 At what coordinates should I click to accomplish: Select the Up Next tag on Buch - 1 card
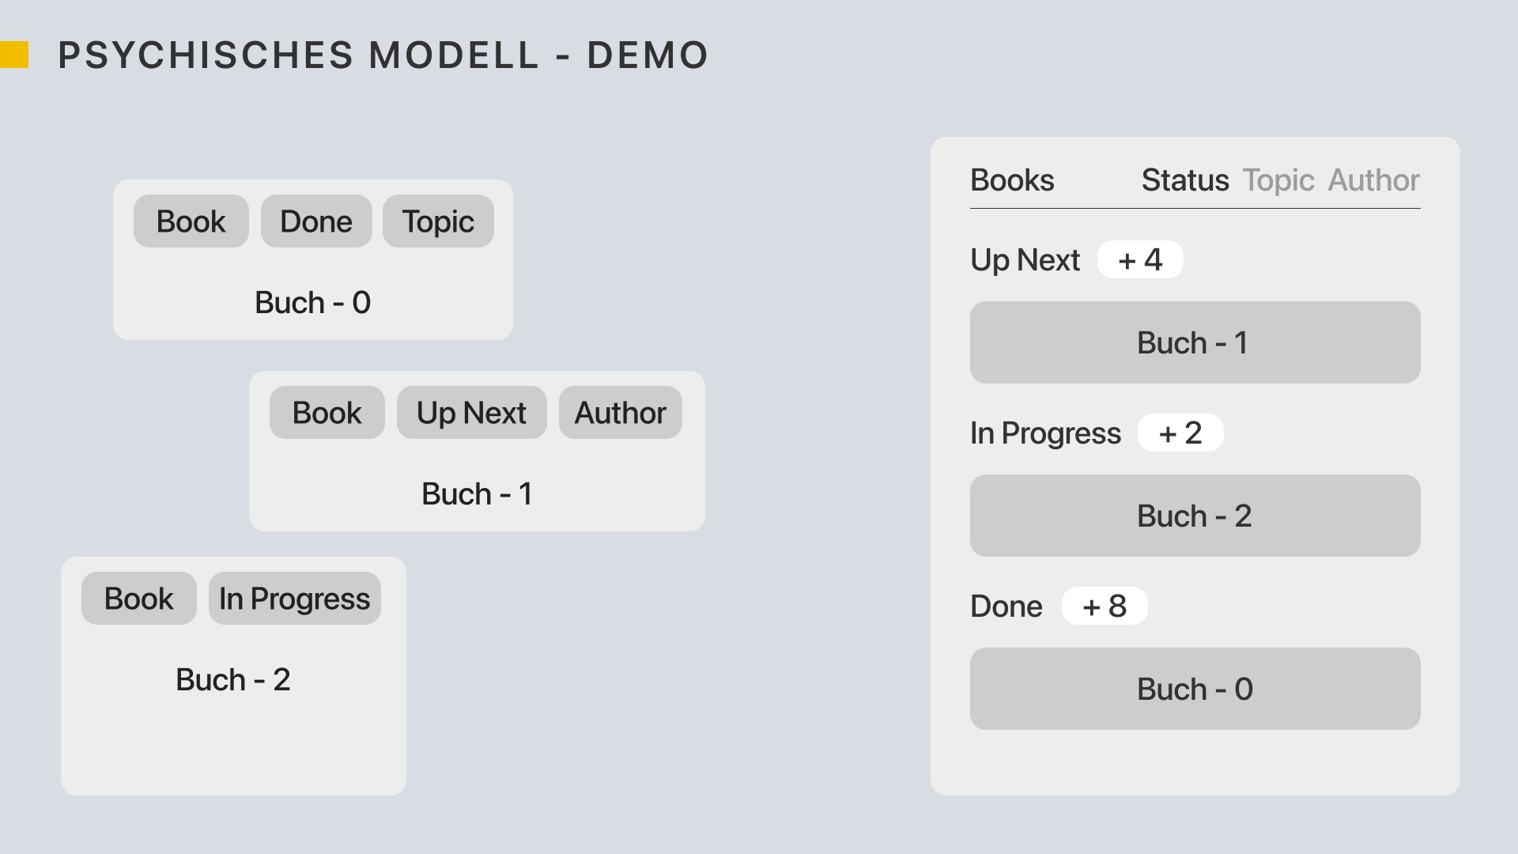click(471, 413)
